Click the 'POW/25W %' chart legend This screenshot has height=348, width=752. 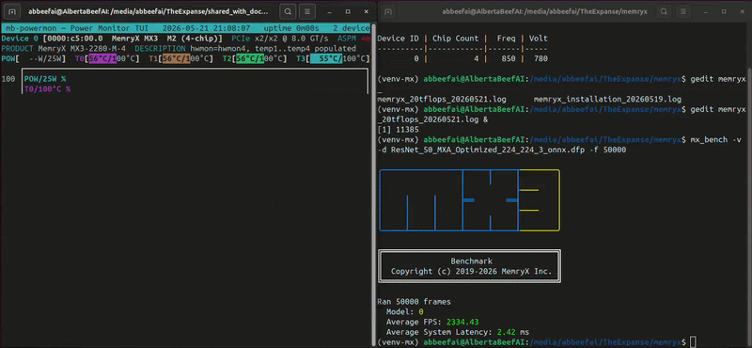pyautogui.click(x=45, y=79)
